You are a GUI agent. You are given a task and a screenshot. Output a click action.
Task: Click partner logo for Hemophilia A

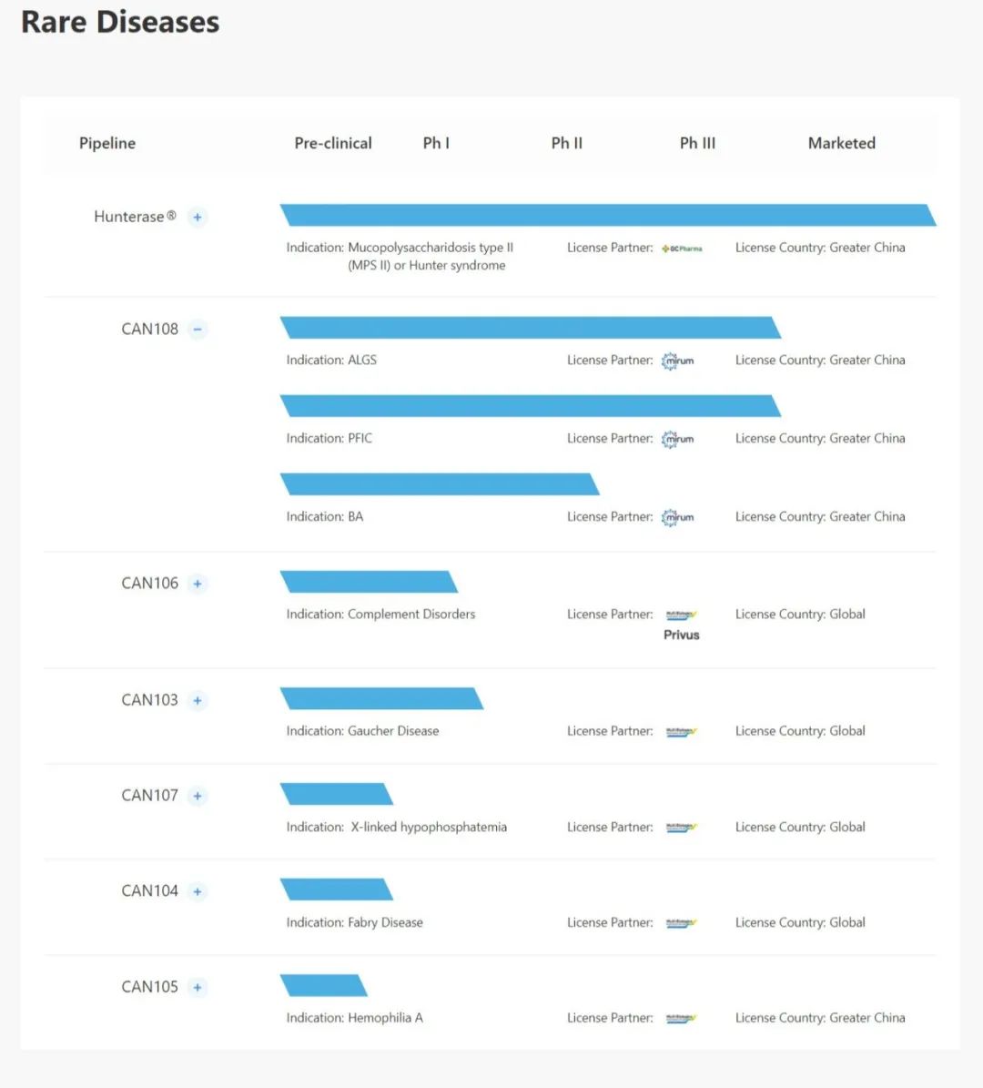point(681,1019)
